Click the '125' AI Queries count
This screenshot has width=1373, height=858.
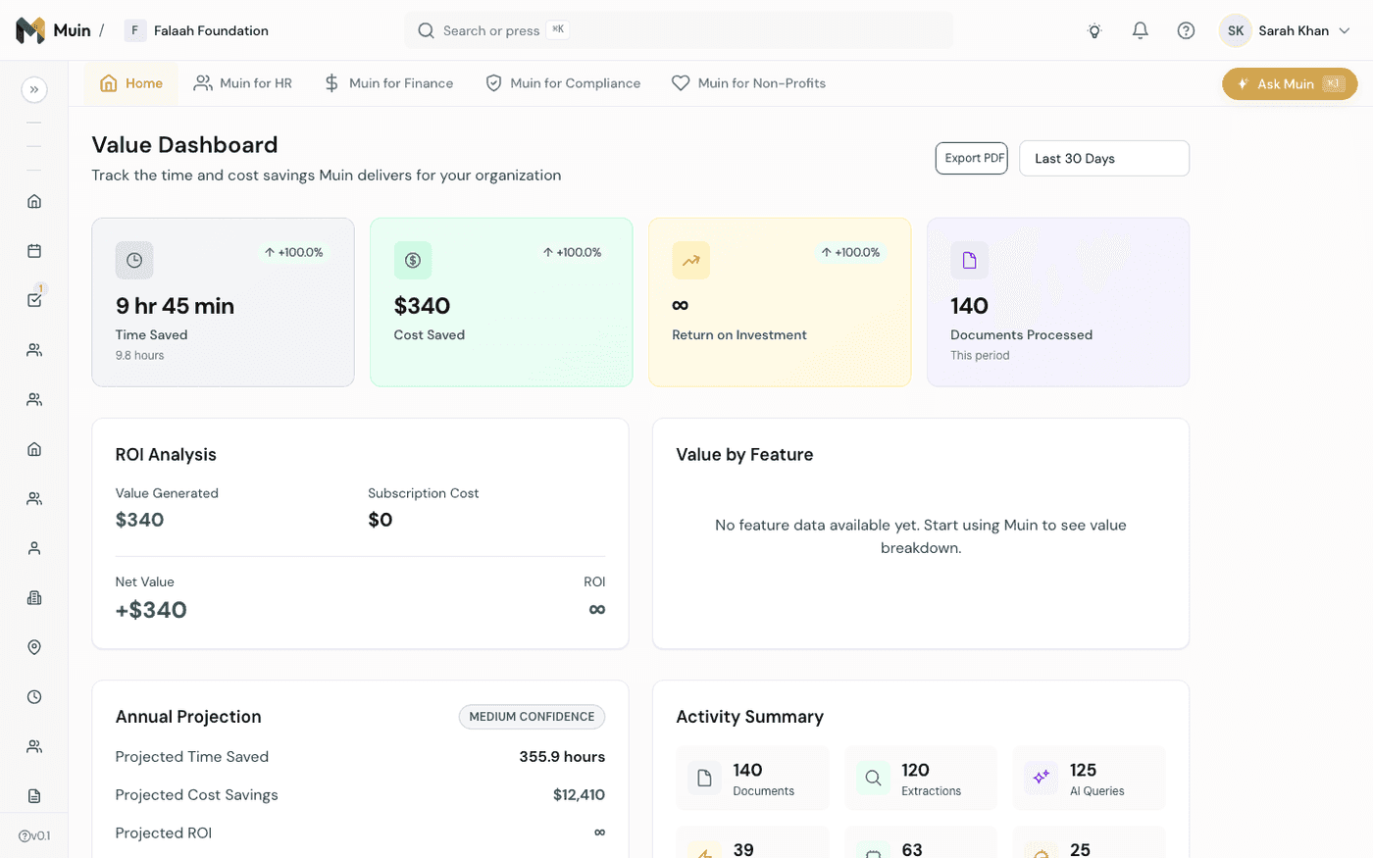[1083, 770]
